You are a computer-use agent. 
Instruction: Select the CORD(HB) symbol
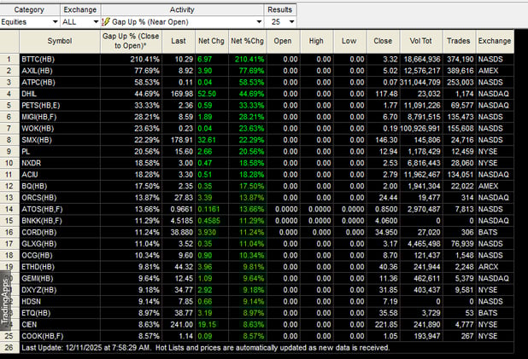tap(39, 232)
